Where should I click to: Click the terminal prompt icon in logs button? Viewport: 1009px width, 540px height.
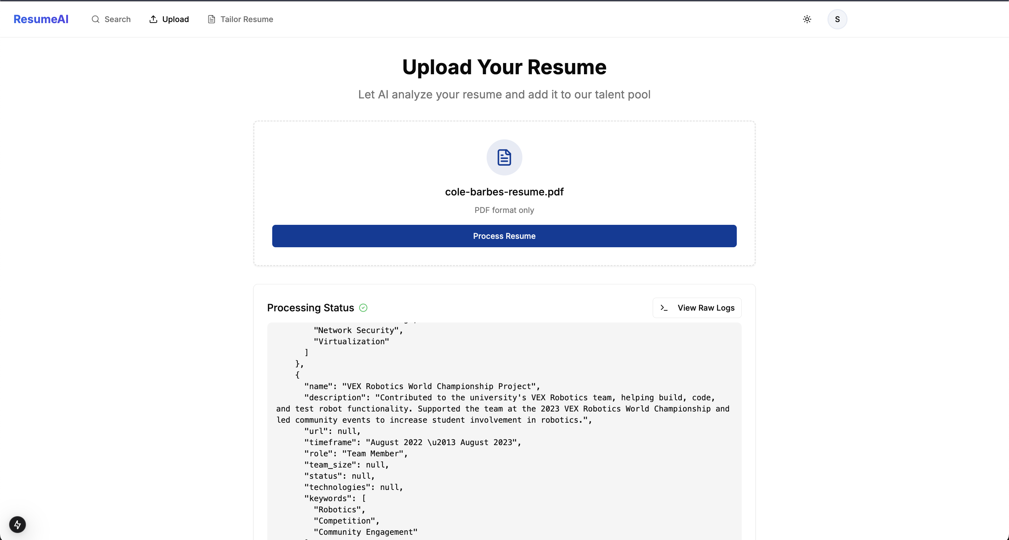[664, 308]
